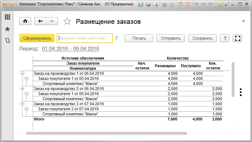Toggle full-screen report view icon
This screenshot has width=252, height=142.
[237, 38]
